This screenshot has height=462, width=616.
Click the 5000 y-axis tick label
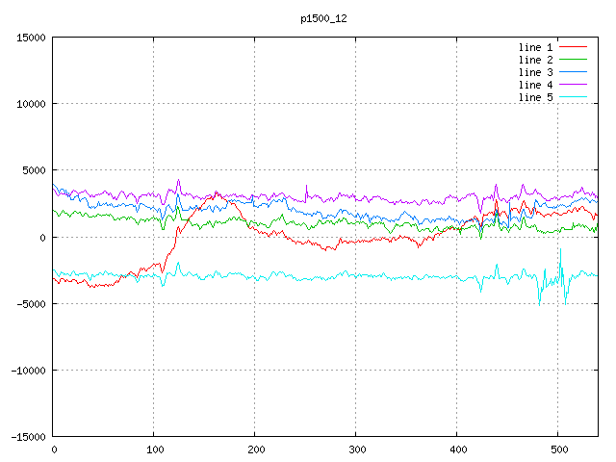pos(33,170)
